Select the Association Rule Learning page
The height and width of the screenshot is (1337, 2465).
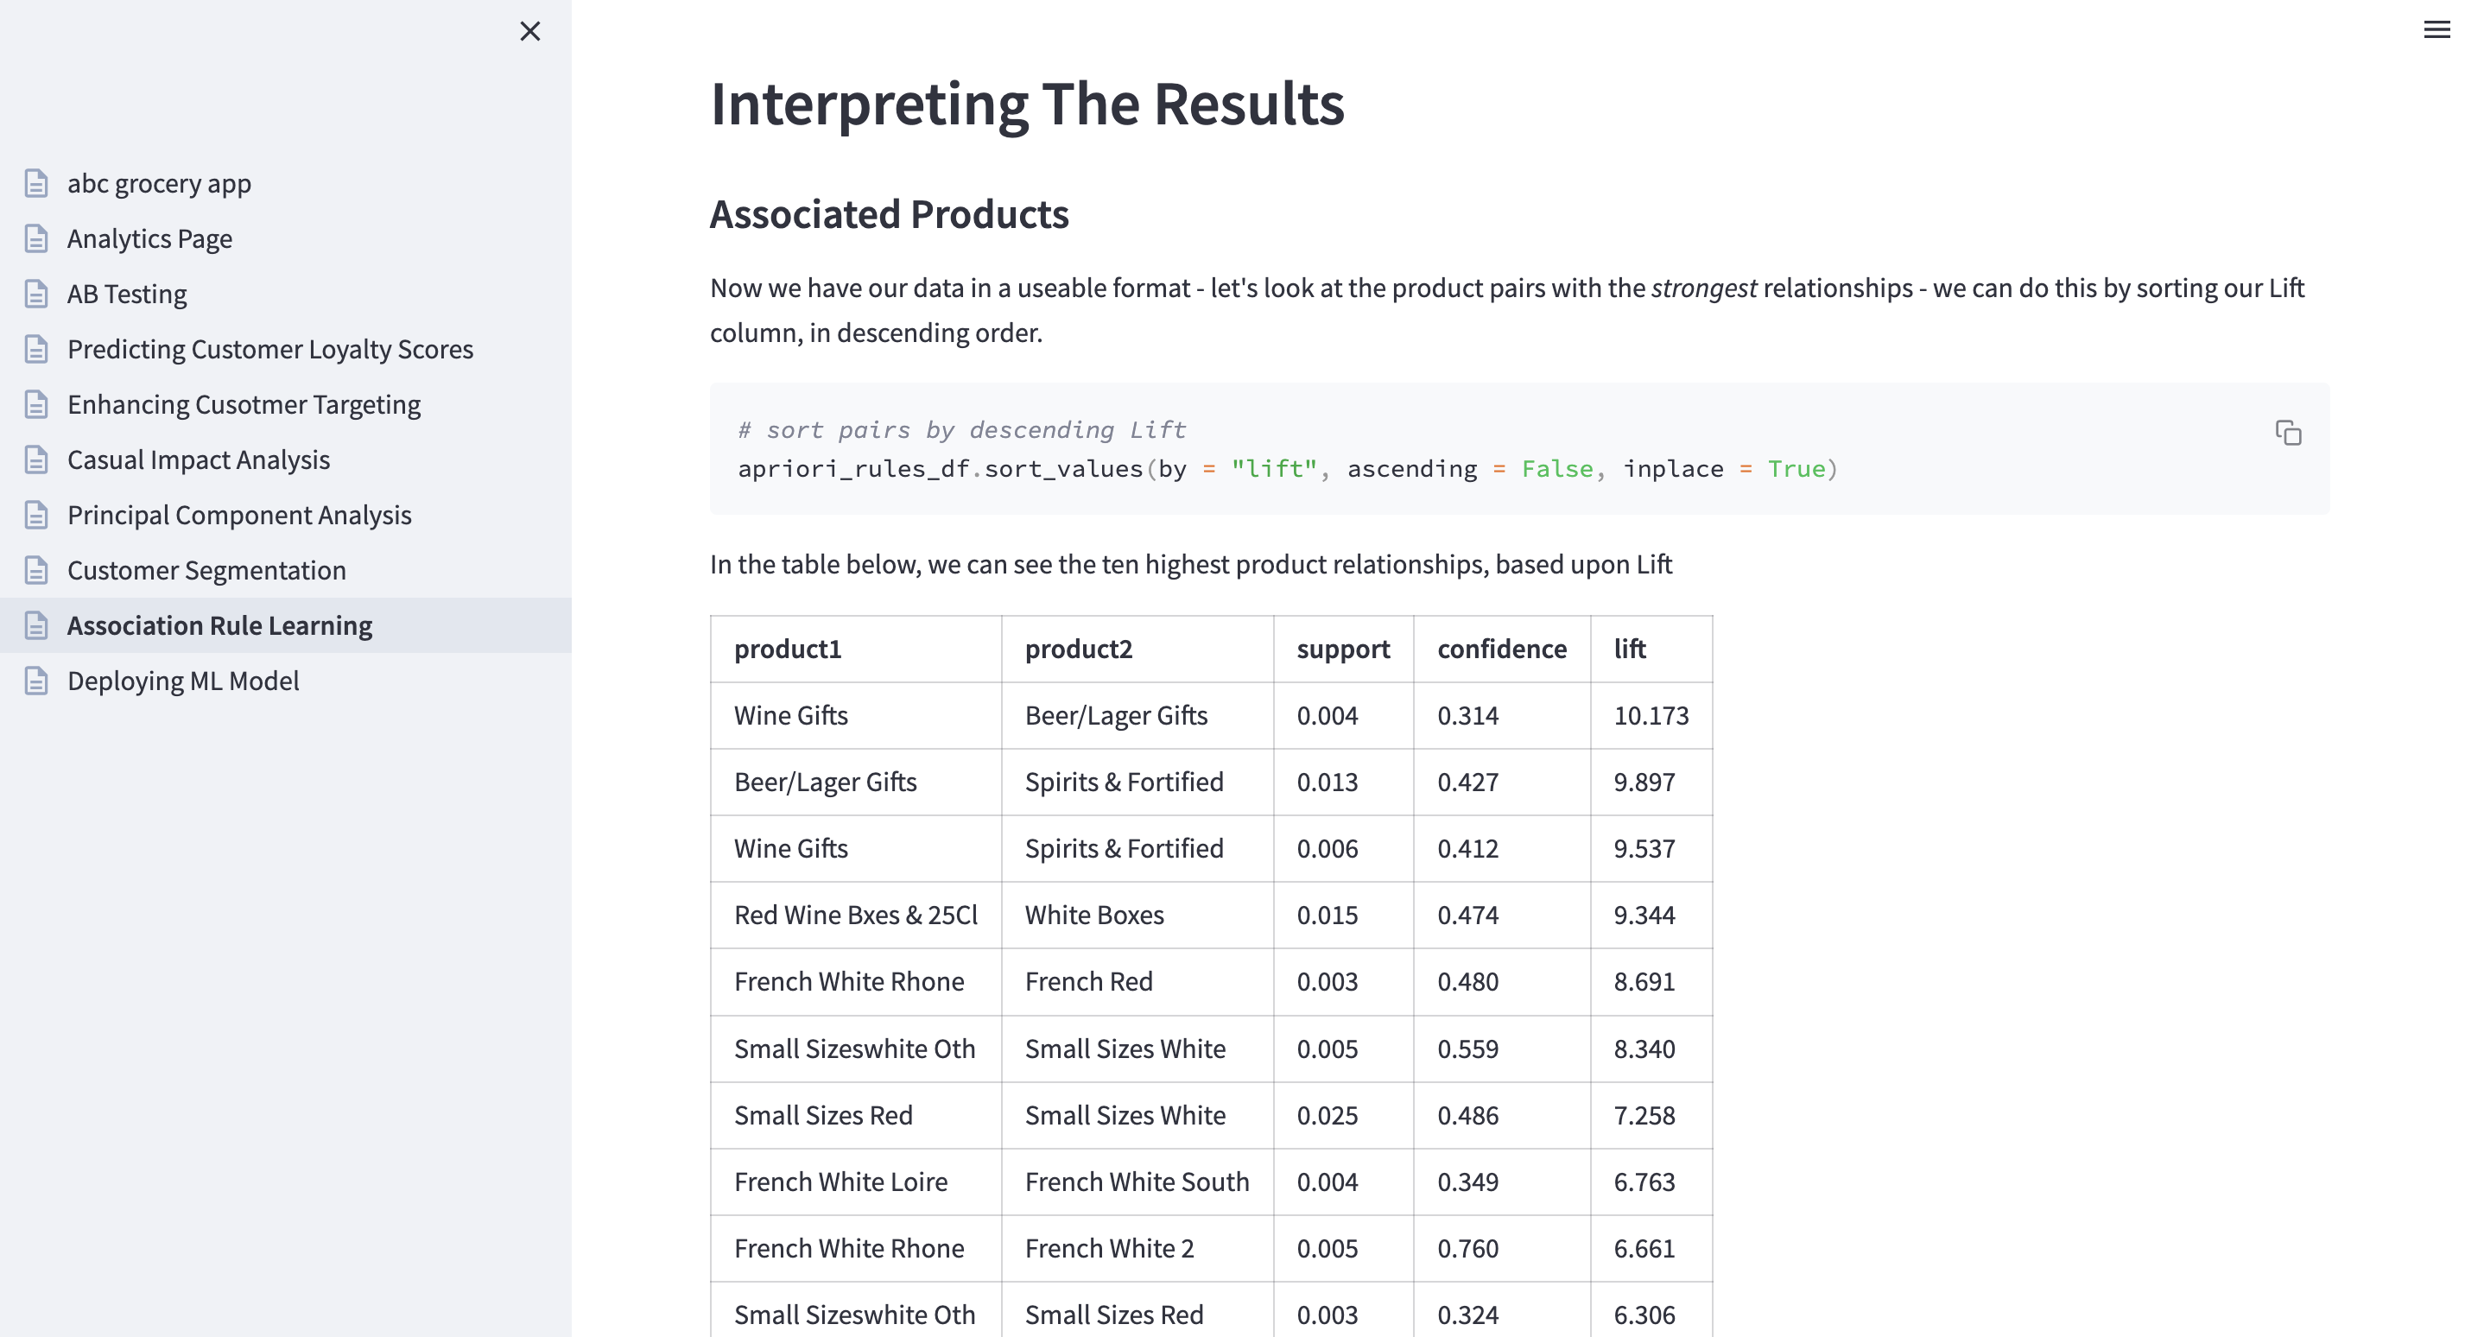click(x=219, y=626)
